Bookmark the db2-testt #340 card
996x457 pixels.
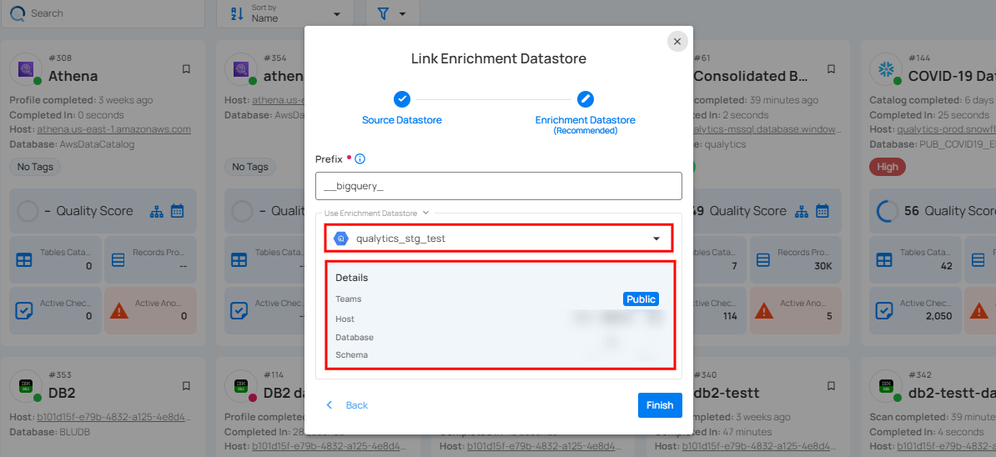pyautogui.click(x=831, y=385)
